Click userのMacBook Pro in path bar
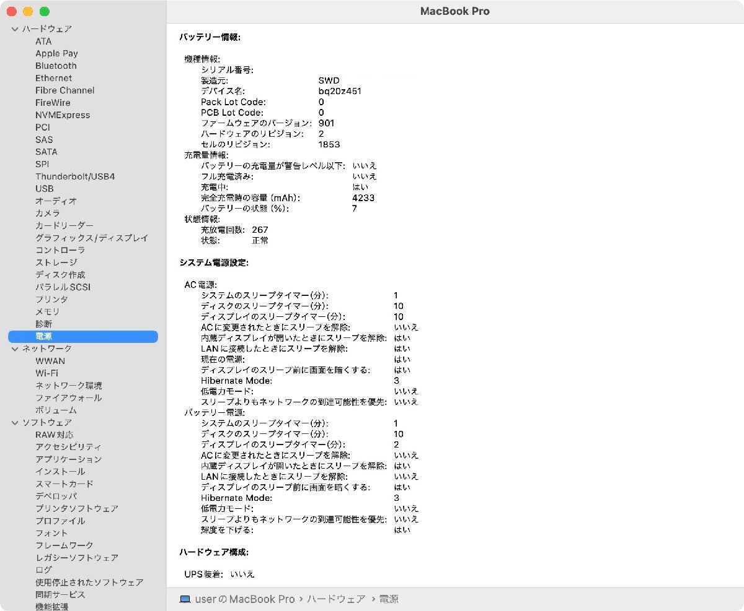This screenshot has height=611, width=744. (245, 599)
